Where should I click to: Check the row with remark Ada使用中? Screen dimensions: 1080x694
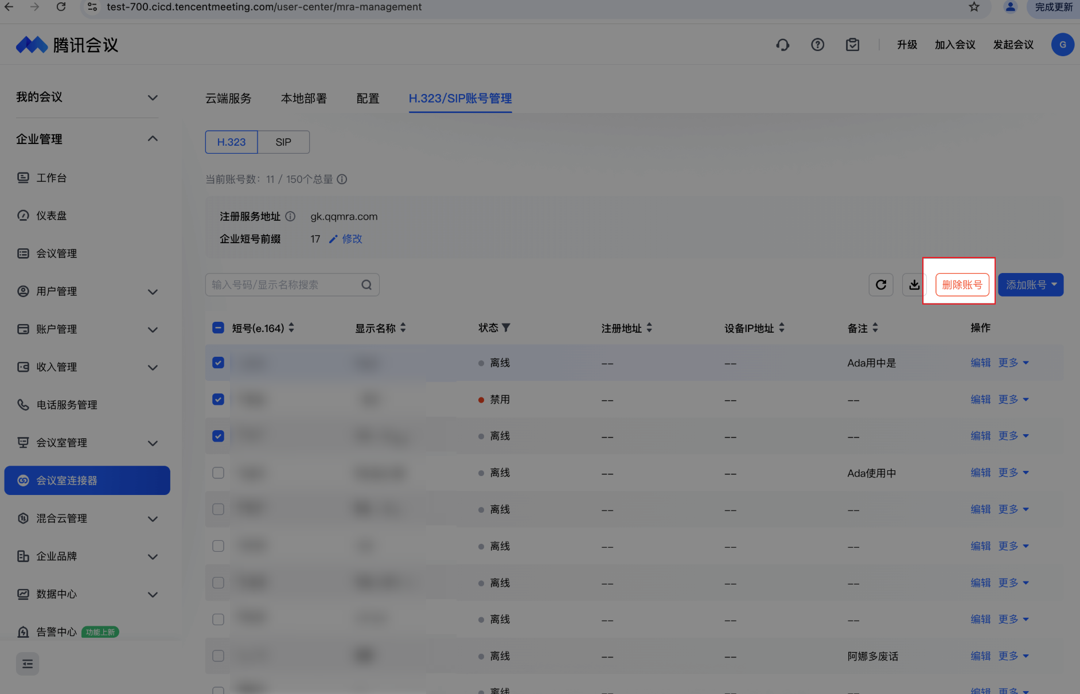pos(218,473)
